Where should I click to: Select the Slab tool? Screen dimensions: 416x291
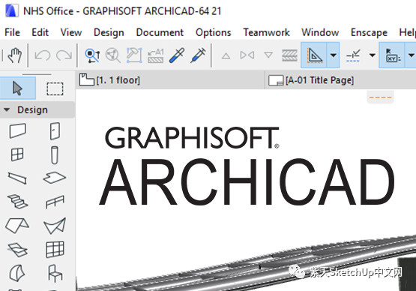(55, 177)
